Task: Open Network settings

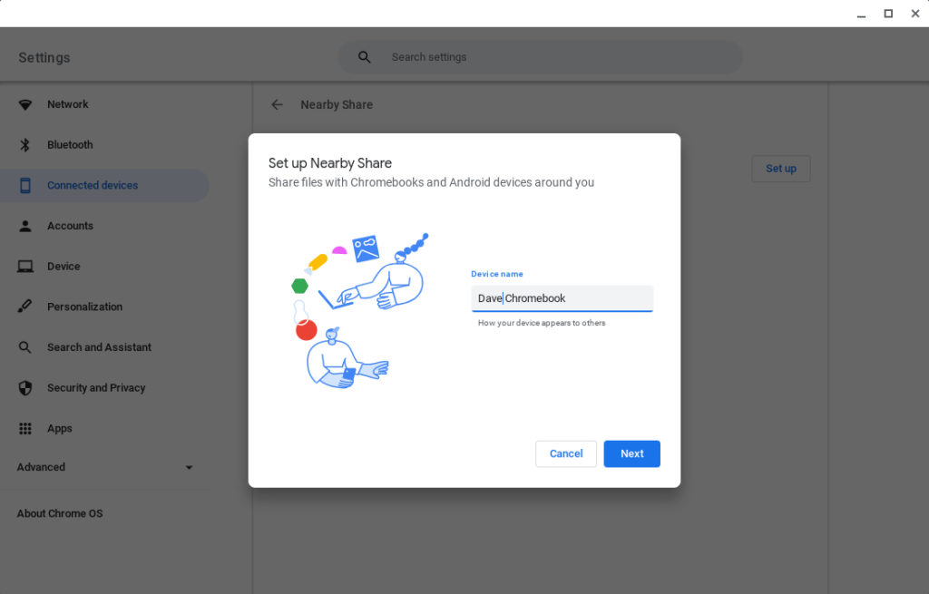Action: [104, 104]
